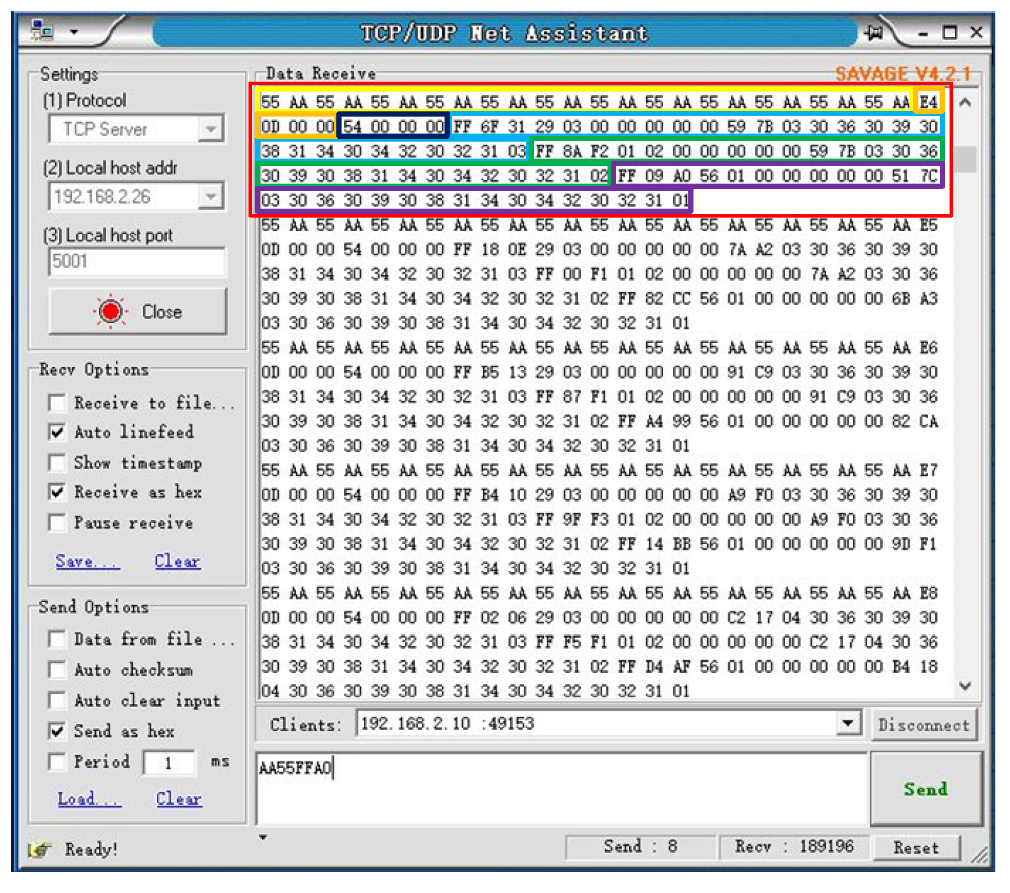
Task: Click the E8 byte in the received data
Action: [x=928, y=593]
